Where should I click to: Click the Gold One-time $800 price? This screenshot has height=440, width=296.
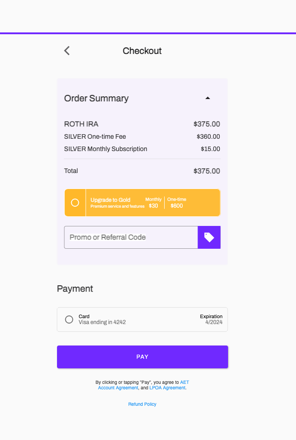click(177, 203)
